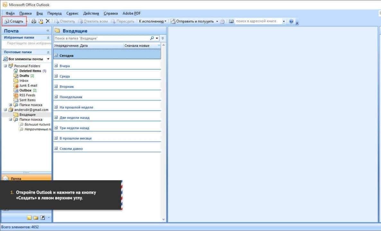This screenshot has width=381, height=231.
Task: Click Отправить и получить button
Action: [x=192, y=21]
